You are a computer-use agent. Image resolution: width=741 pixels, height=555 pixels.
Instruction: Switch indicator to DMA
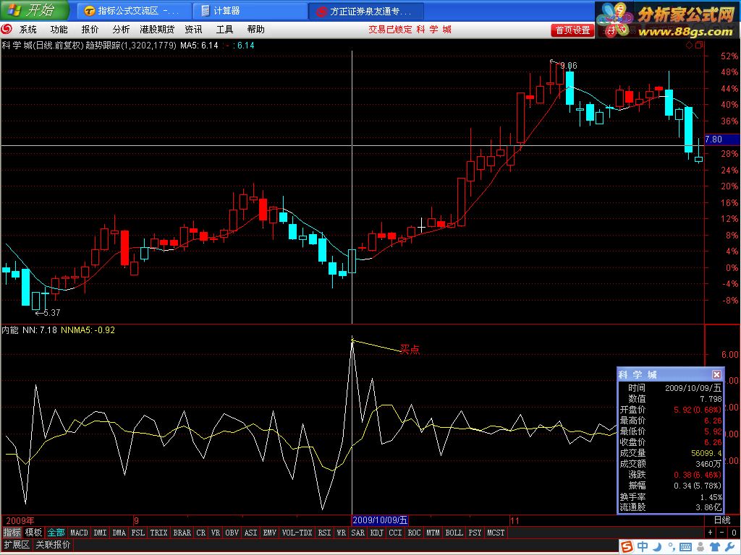click(119, 533)
